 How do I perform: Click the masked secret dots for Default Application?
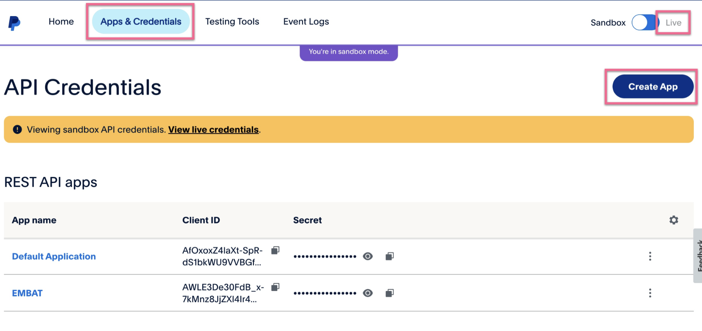tap(325, 256)
